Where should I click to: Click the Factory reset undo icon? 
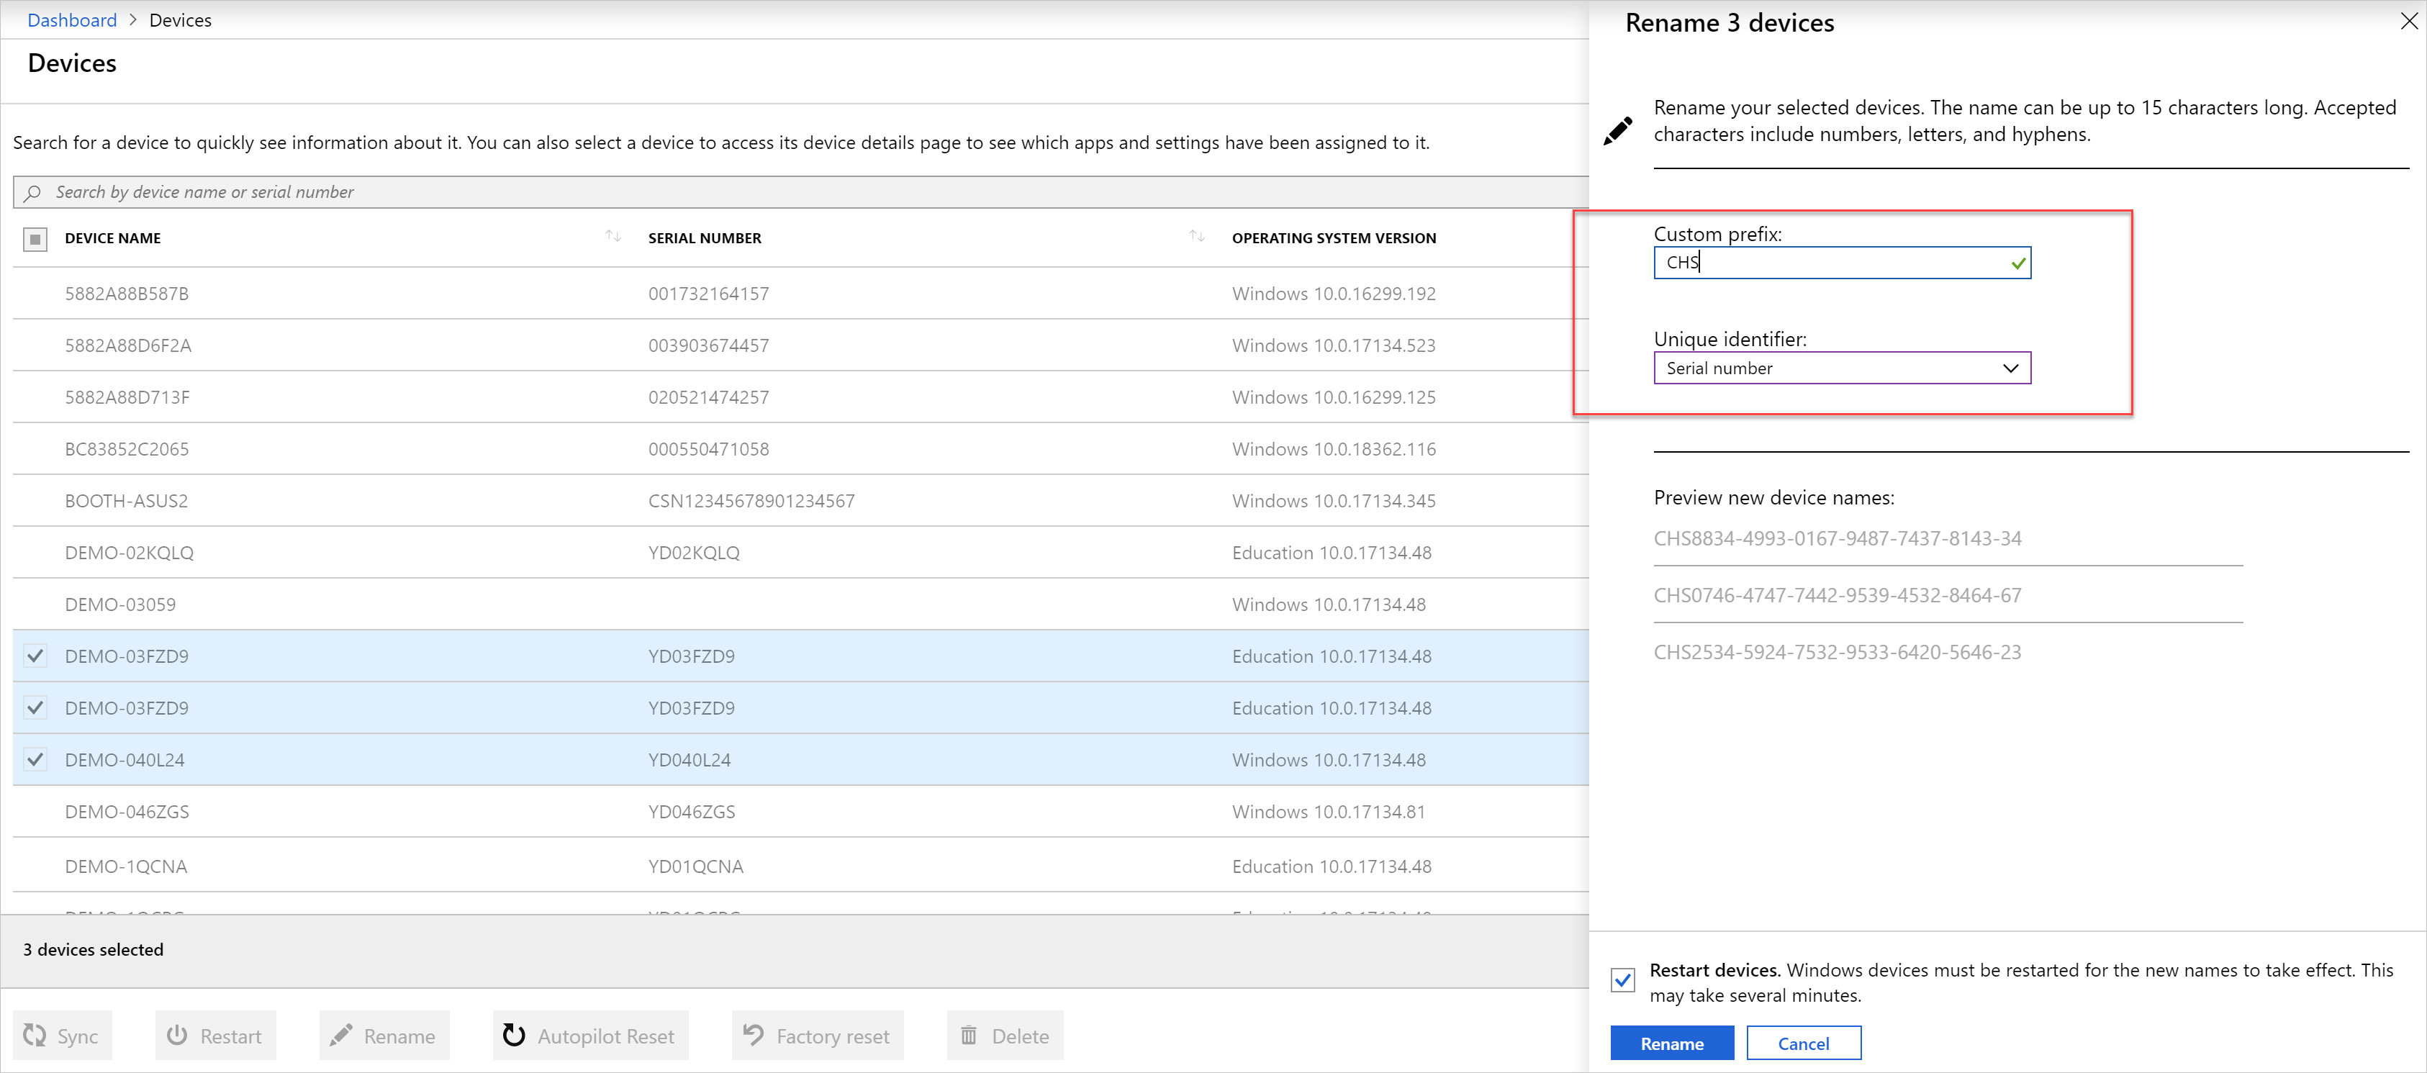click(753, 1034)
